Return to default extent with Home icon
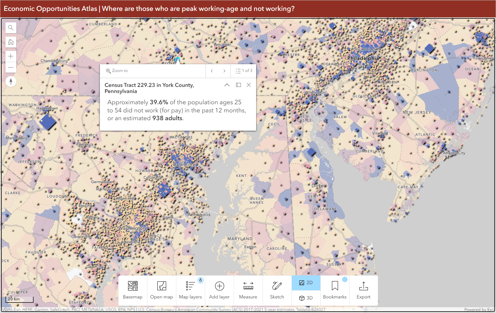The image size is (496, 313). [x=11, y=42]
